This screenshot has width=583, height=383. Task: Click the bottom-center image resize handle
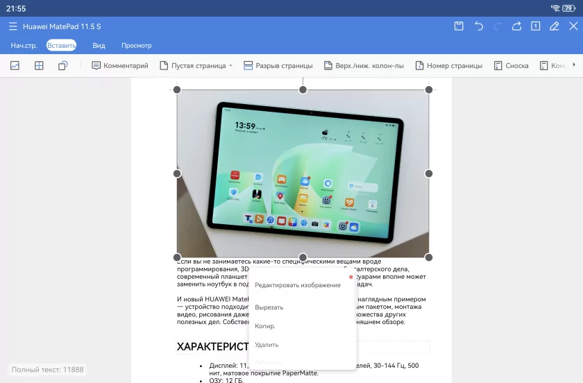303,257
